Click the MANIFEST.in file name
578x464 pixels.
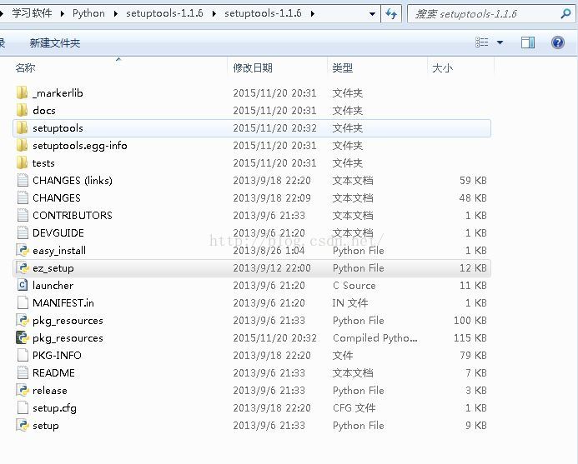click(x=63, y=302)
